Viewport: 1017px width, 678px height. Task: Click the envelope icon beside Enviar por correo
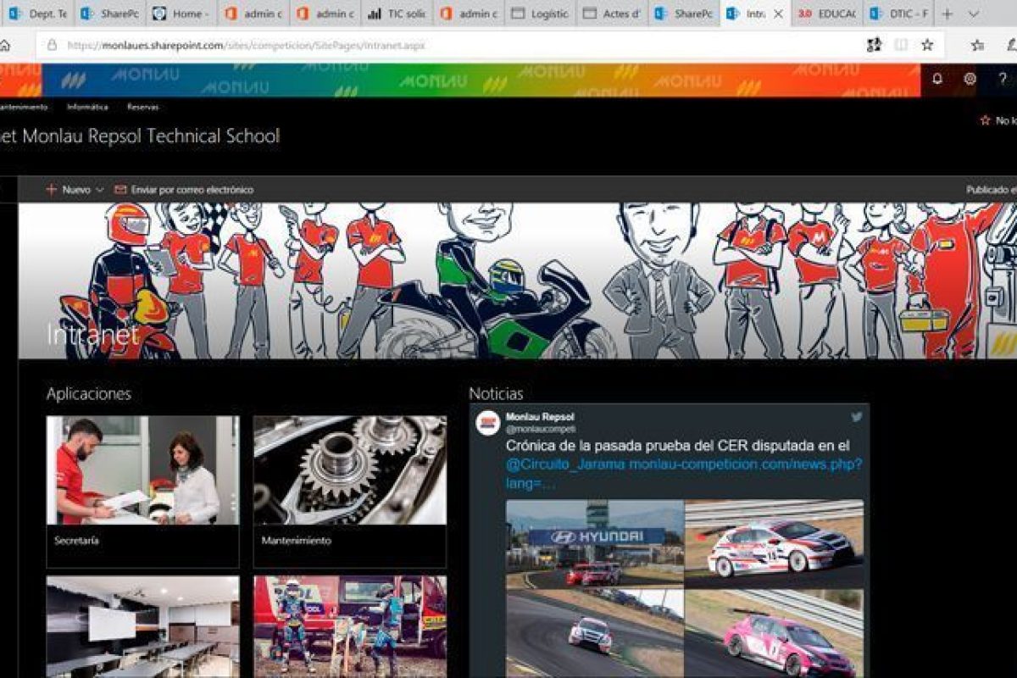coord(120,190)
